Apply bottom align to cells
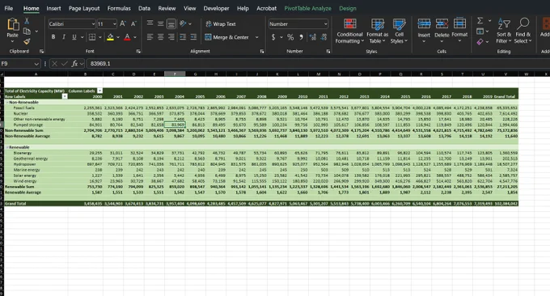The height and width of the screenshot is (296, 550). point(171,23)
